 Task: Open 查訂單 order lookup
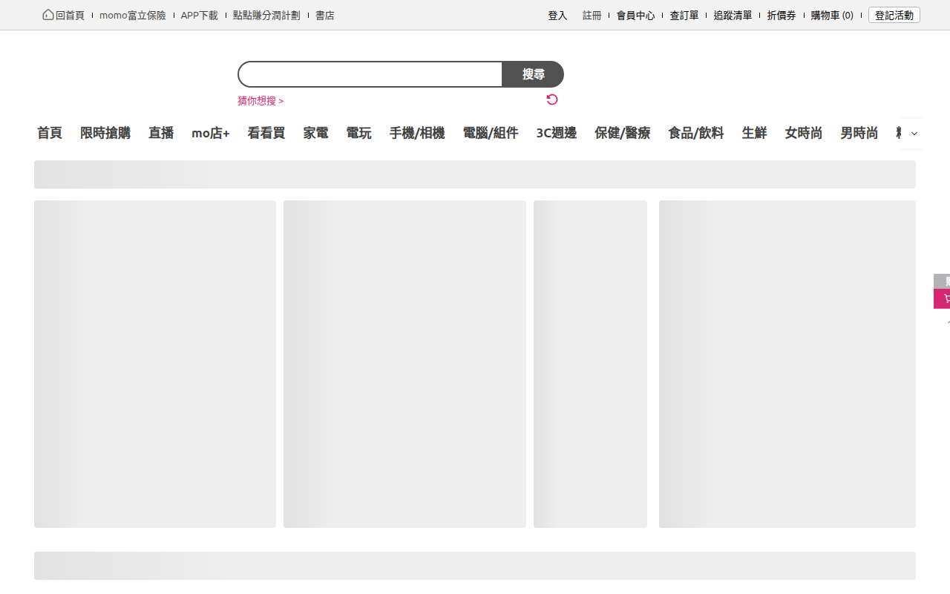pyautogui.click(x=684, y=15)
